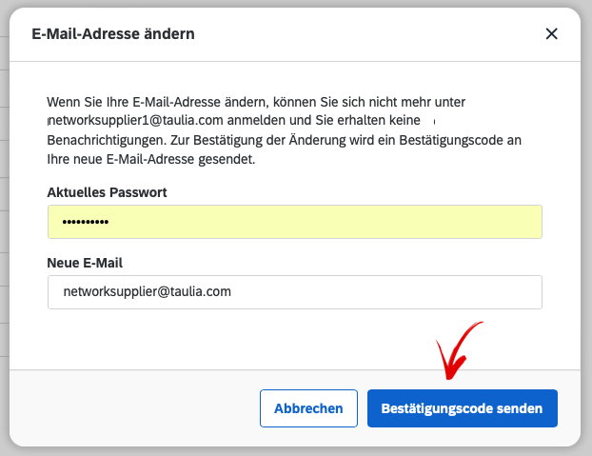
Task: Click the Bestätigungscode senden button
Action: (463, 408)
